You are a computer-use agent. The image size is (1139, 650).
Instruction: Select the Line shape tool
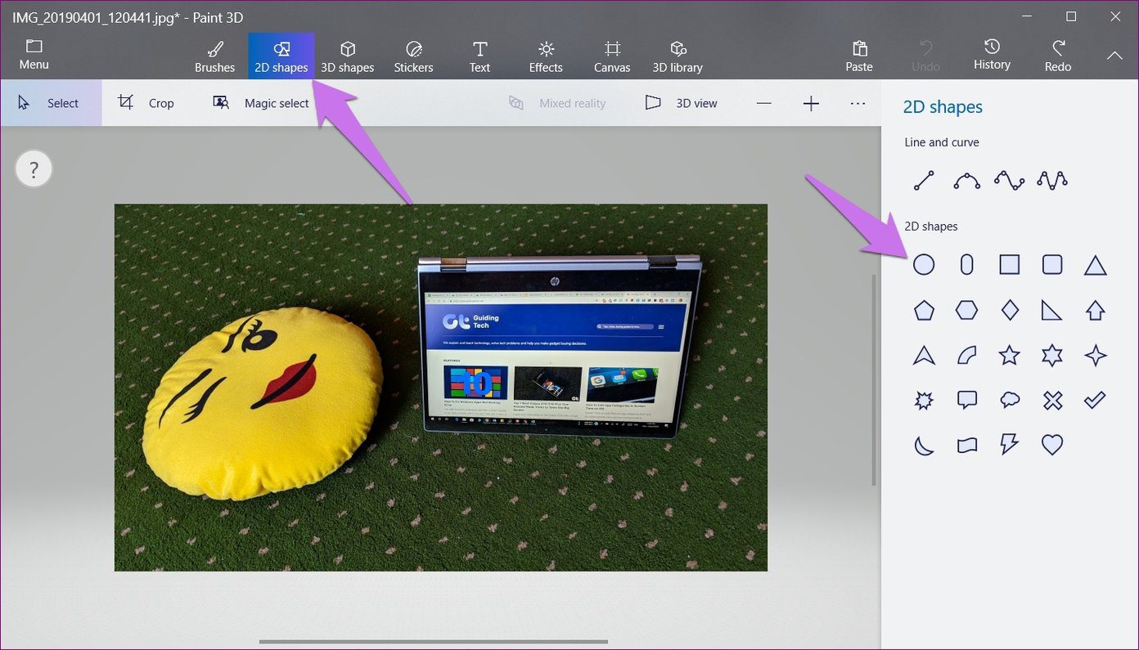click(x=924, y=181)
